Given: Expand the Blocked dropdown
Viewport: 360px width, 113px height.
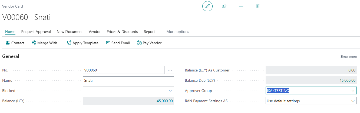Looking at the screenshot, I should tap(170, 91).
